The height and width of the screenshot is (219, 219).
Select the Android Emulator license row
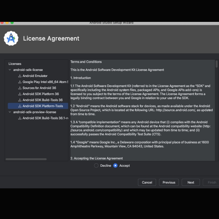[38, 76]
